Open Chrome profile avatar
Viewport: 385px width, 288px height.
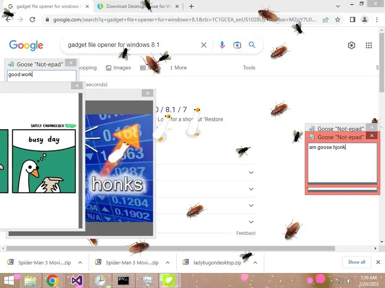[365, 19]
